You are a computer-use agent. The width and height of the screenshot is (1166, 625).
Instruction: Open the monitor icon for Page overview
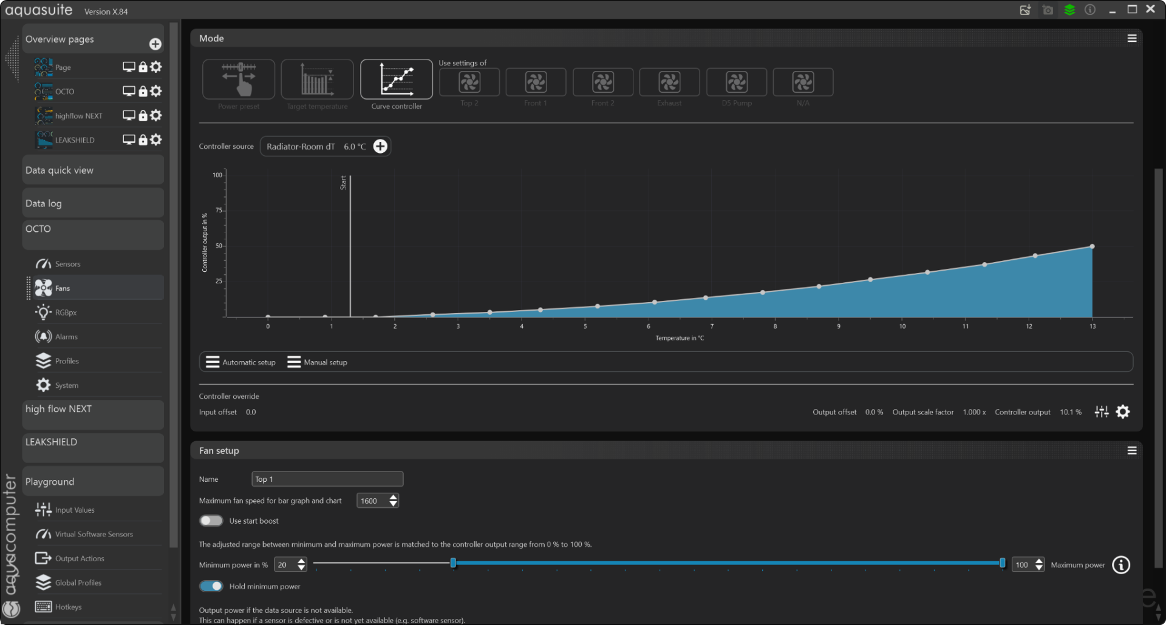point(129,67)
